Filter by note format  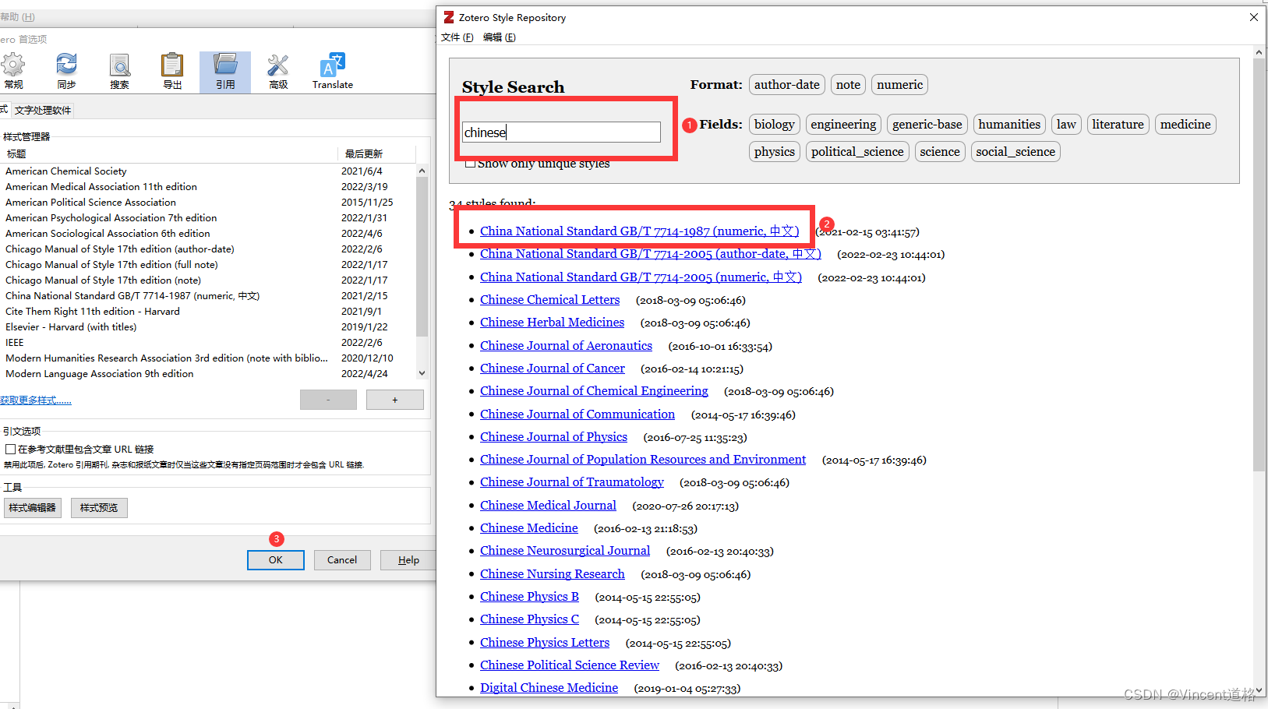pos(848,84)
